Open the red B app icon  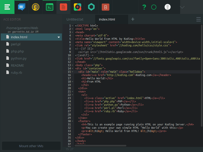coord(106,7)
